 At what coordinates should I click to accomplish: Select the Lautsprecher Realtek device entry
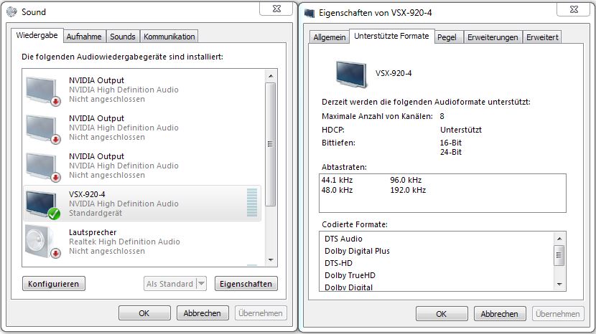(142, 242)
